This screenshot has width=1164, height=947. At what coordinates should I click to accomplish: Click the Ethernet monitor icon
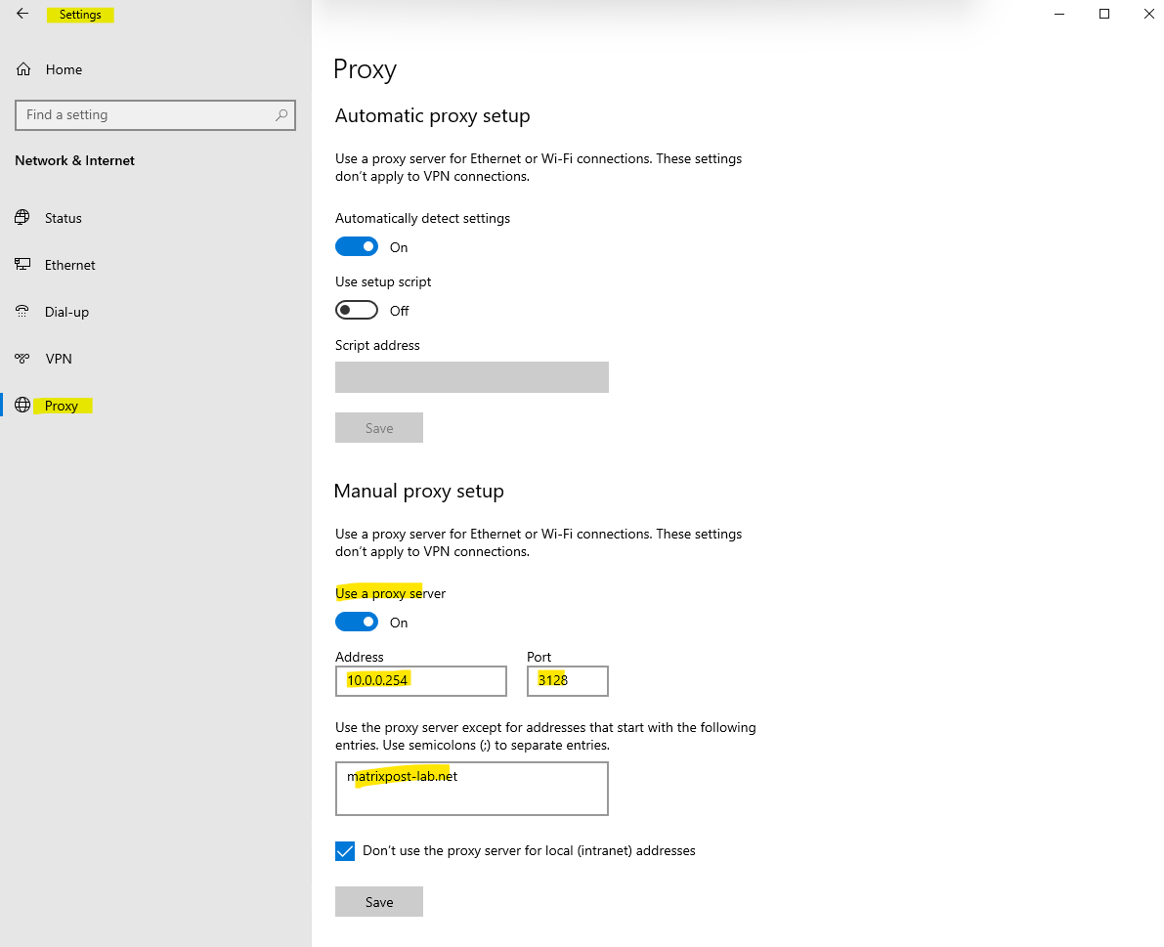22,264
